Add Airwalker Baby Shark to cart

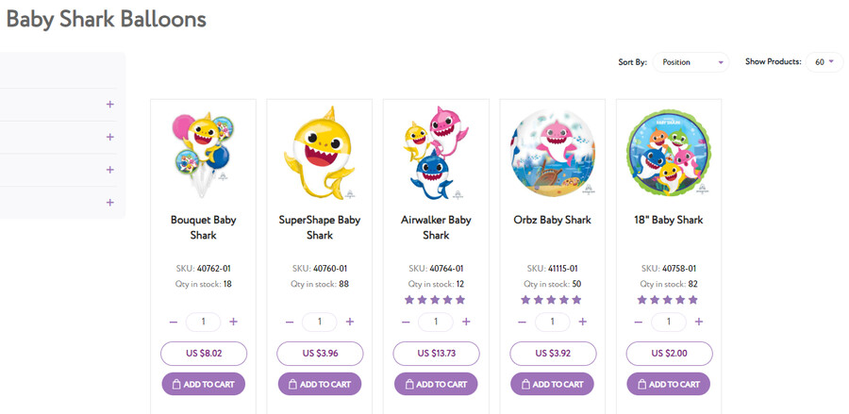(x=436, y=384)
